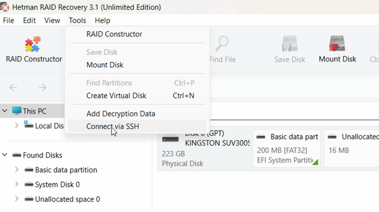Select the Unallocated space 0 label
Image resolution: width=379 pixels, height=212 pixels.
(x=67, y=199)
